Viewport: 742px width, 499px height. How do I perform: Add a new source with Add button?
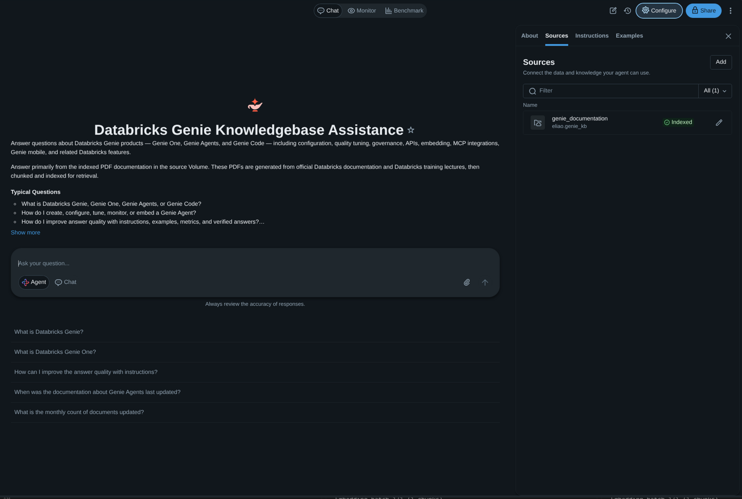pos(721,62)
